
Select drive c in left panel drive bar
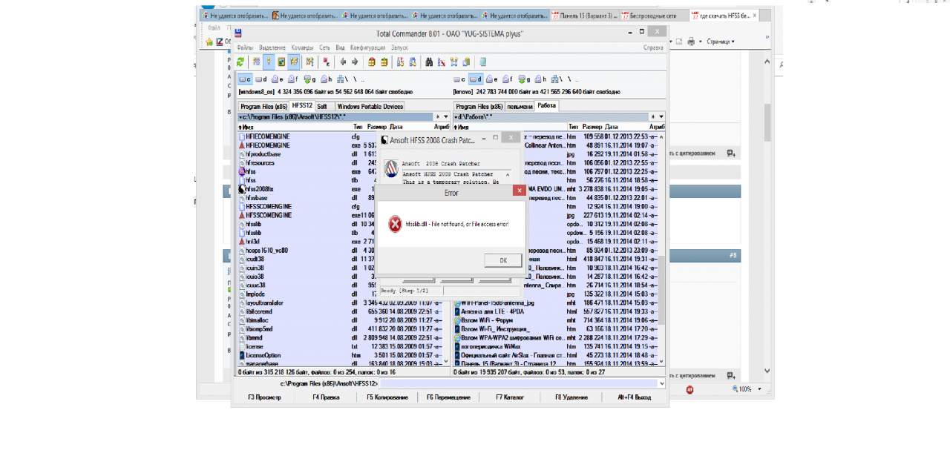[x=244, y=79]
